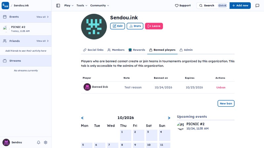Switch to the Members tab
Viewport: 264px width, 148px height.
116,50
